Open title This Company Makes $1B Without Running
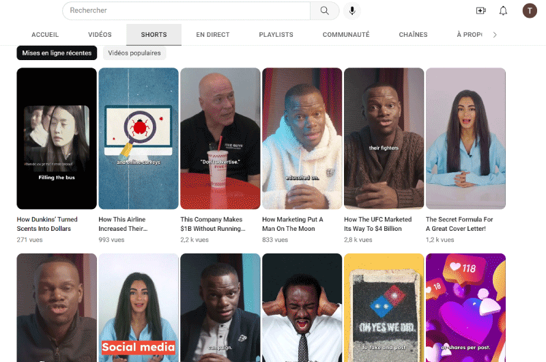Viewport: 546px width, 362px height. point(213,224)
